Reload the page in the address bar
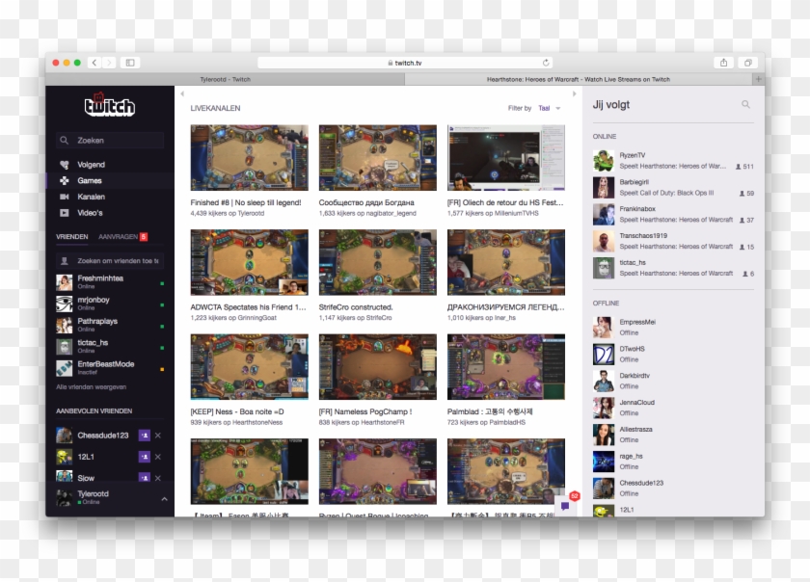This screenshot has height=582, width=810. (546, 63)
